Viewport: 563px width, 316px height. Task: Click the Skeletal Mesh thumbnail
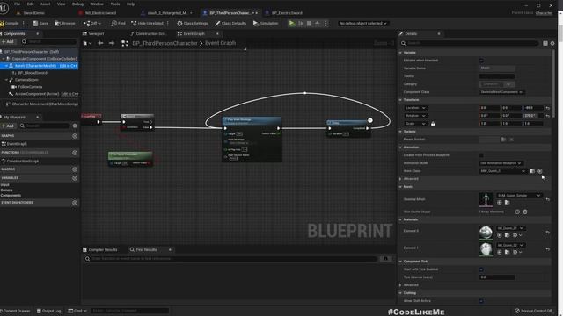click(486, 199)
